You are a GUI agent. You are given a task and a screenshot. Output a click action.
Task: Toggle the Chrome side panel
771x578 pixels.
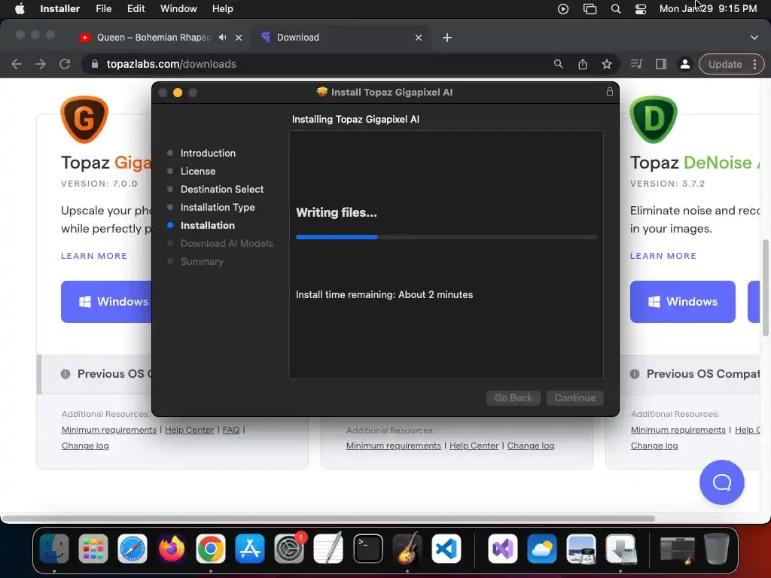pyautogui.click(x=661, y=64)
